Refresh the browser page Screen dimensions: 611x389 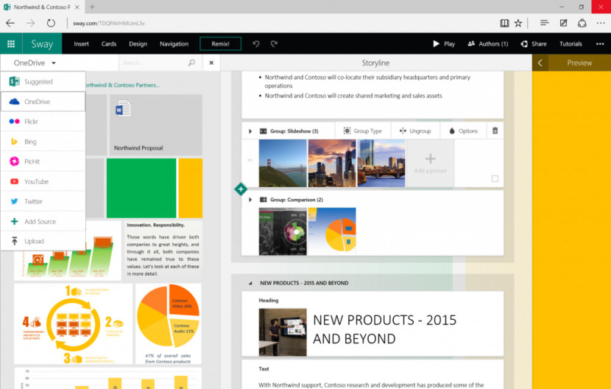point(51,23)
